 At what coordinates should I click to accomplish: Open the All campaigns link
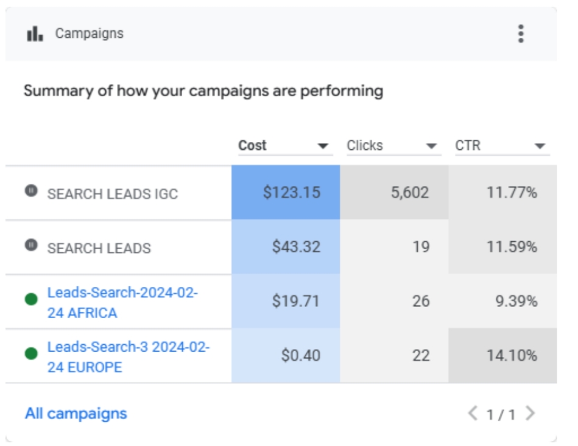(76, 414)
